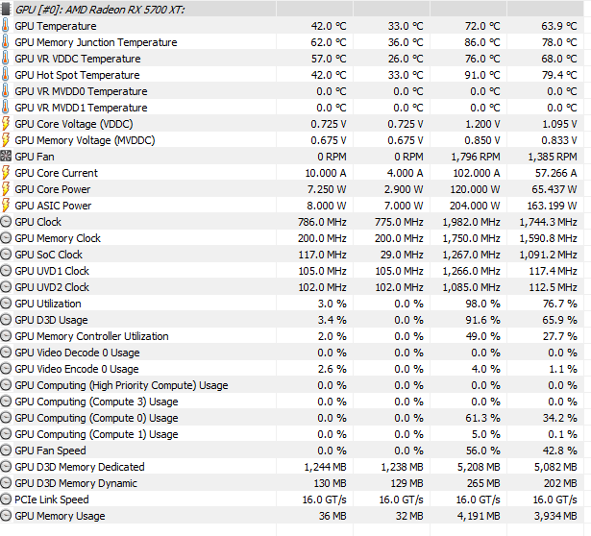This screenshot has height=536, width=591.
Task: Select the GPU Memory Junction Temperature label
Action: [96, 42]
